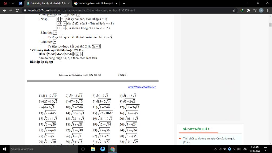The height and width of the screenshot is (153, 272).
Task: View site security padlock info
Action: click(x=25, y=10)
